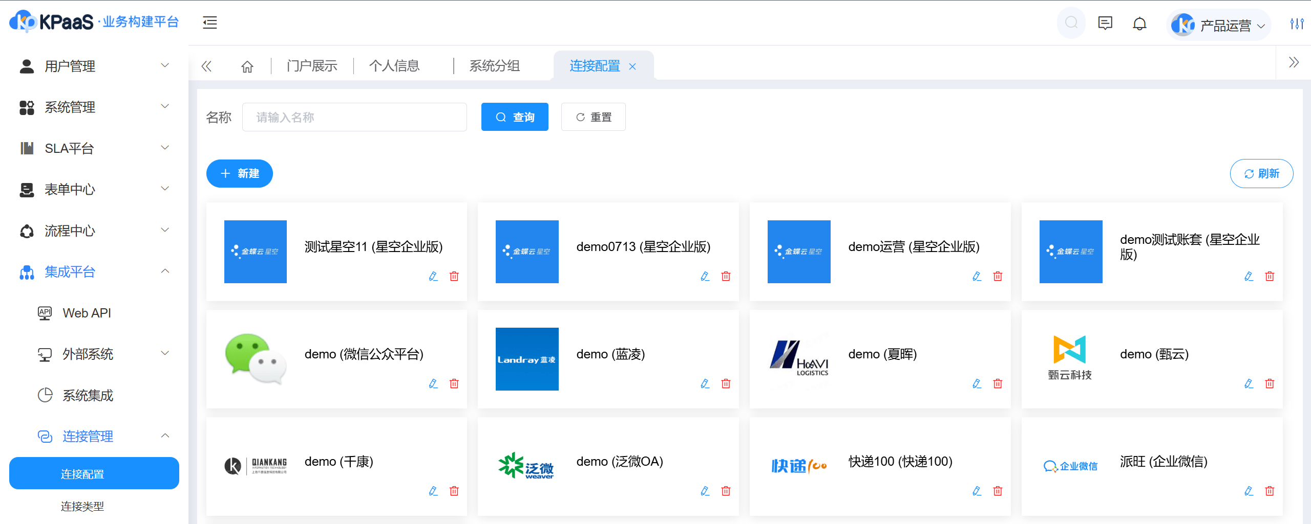Click the 查询 search button

(x=515, y=117)
